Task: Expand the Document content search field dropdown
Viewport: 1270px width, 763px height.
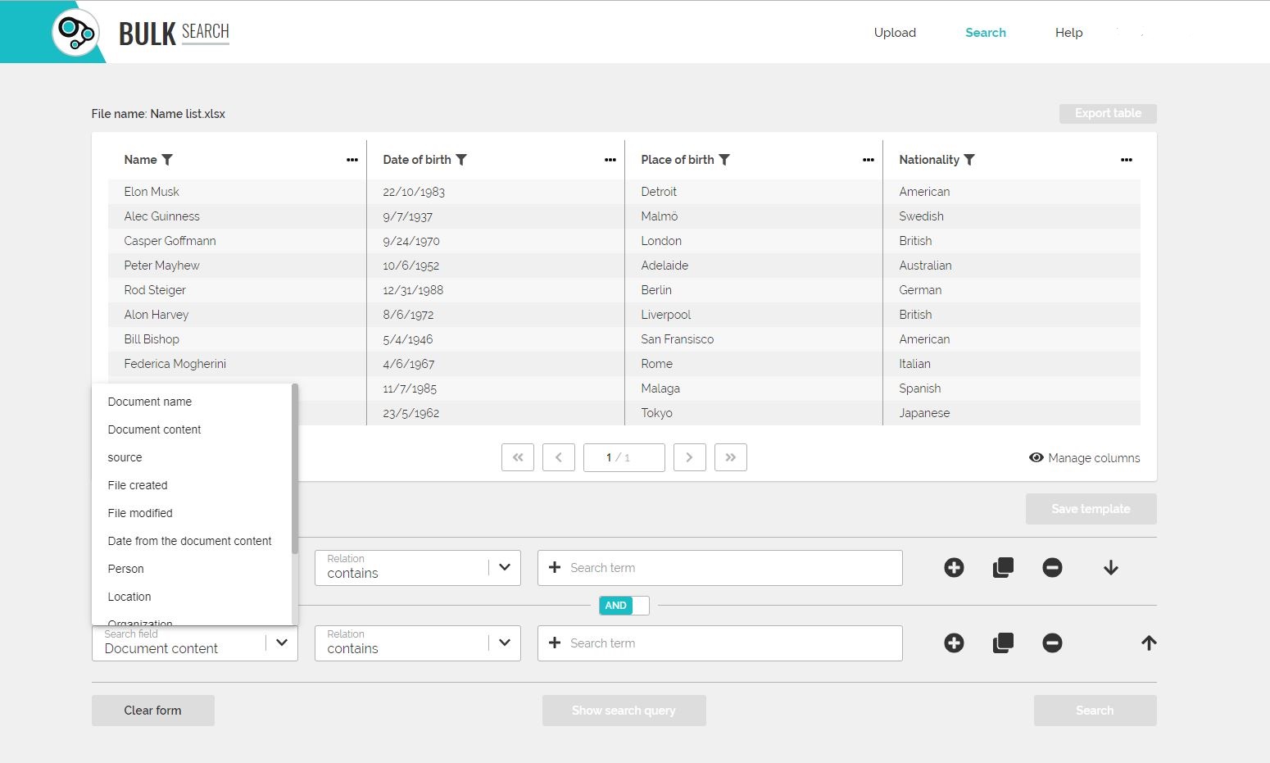Action: click(281, 643)
